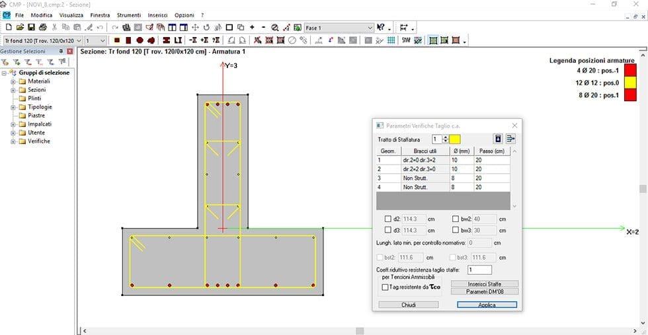This screenshot has height=335, width=648.
Task: Click the Inserisci Staffe button
Action: tap(485, 283)
